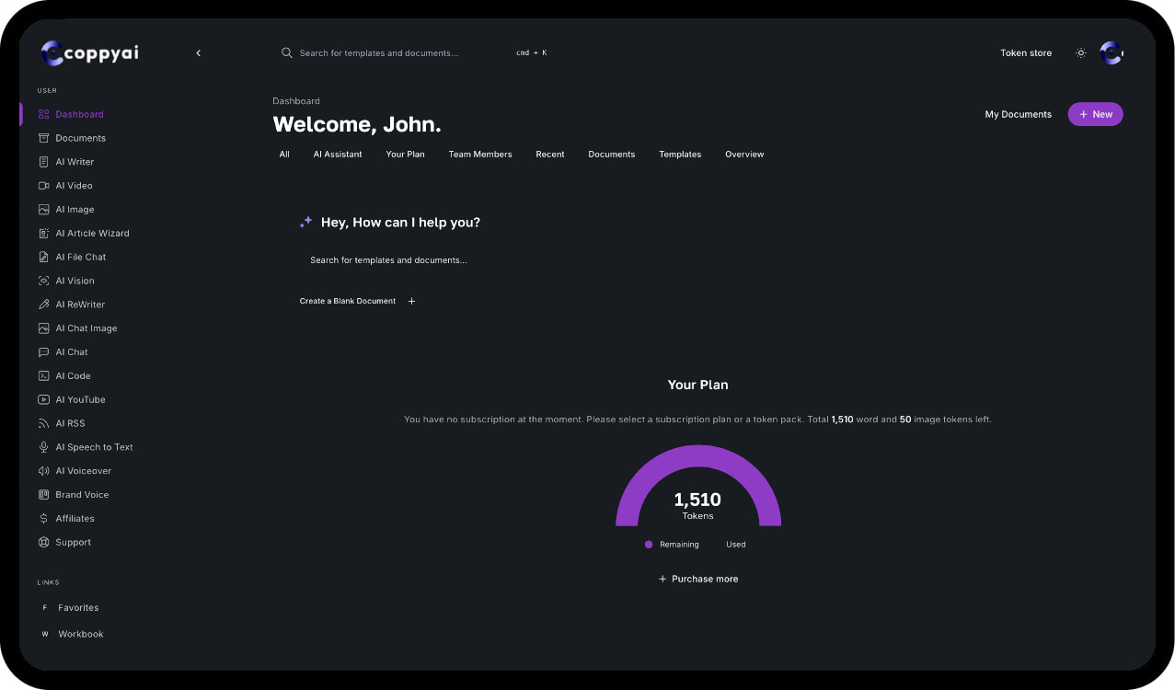Open the AI Video tool
The image size is (1175, 690).
72,185
